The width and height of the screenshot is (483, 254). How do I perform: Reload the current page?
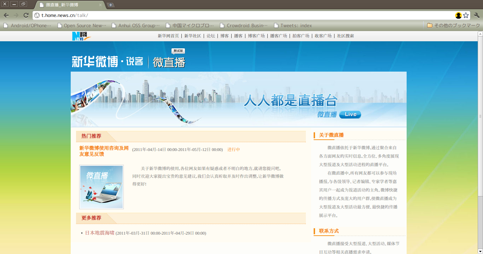point(26,15)
